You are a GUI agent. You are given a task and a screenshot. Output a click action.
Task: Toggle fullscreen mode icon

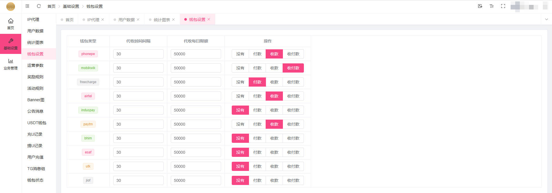pos(503,6)
